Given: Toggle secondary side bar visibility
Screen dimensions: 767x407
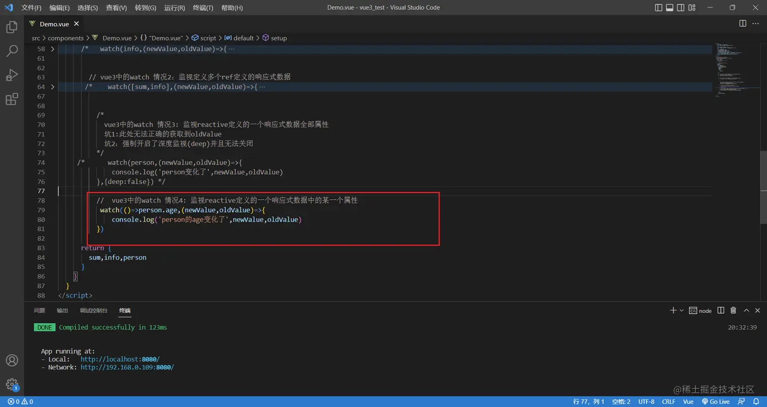Looking at the screenshot, I should (x=681, y=8).
